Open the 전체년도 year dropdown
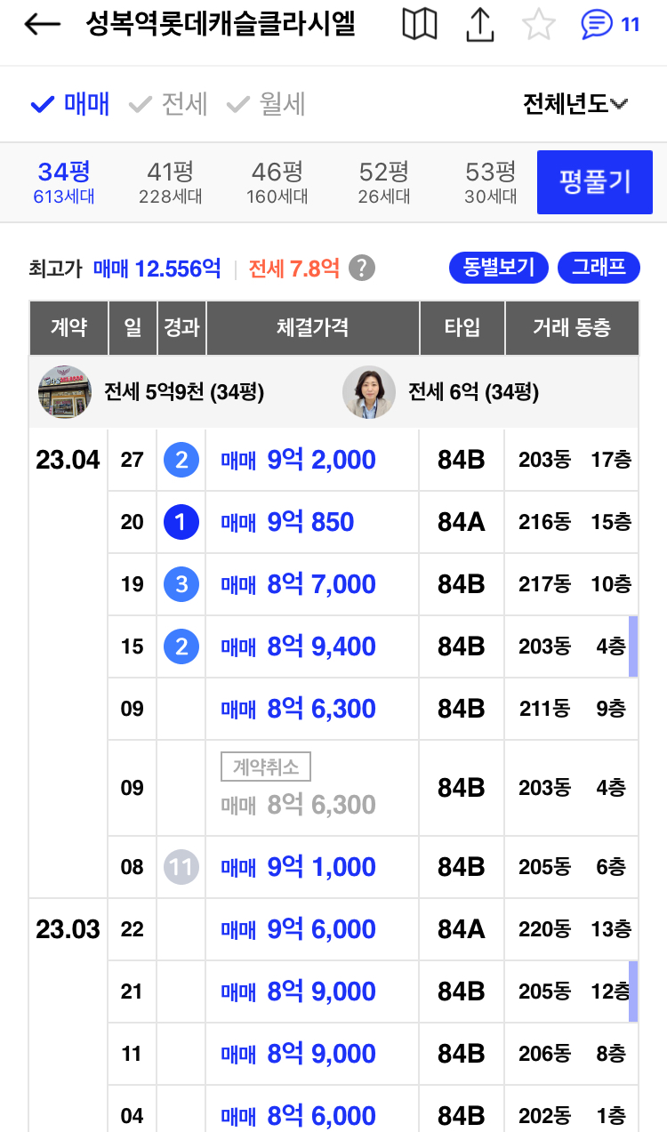Image resolution: width=667 pixels, height=1132 pixels. pyautogui.click(x=575, y=104)
